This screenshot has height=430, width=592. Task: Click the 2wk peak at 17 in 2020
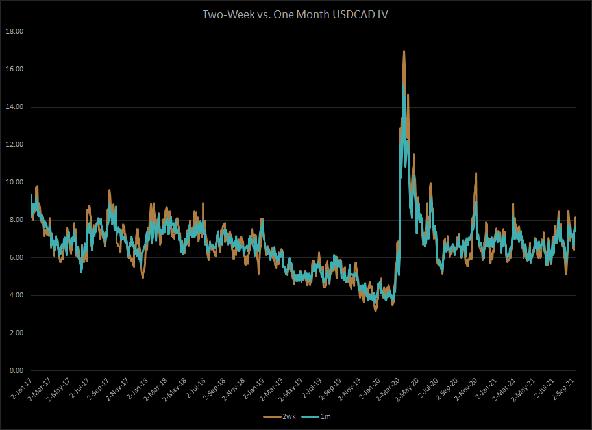[x=404, y=51]
